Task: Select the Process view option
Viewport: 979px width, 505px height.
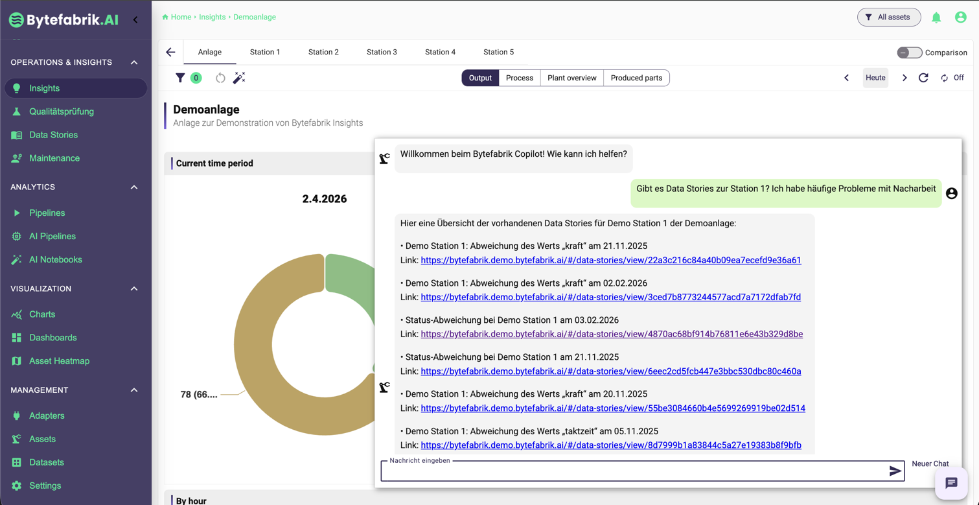Action: (x=519, y=78)
